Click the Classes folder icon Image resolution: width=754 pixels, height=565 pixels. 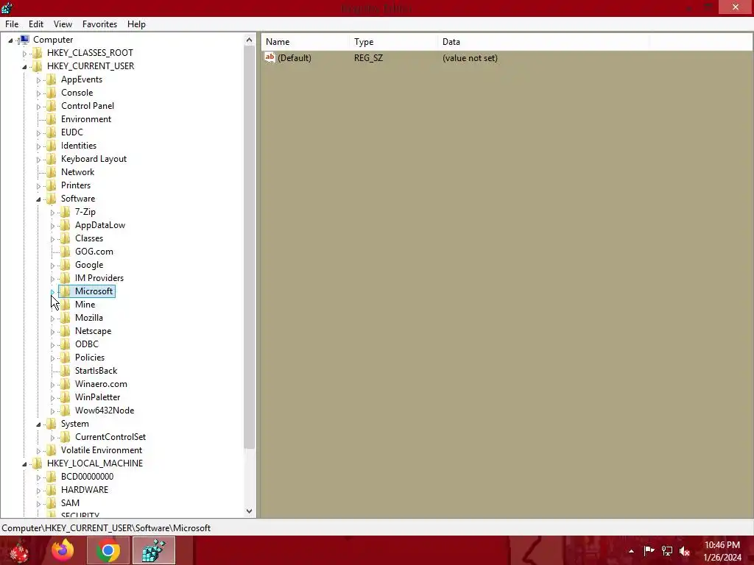65,238
